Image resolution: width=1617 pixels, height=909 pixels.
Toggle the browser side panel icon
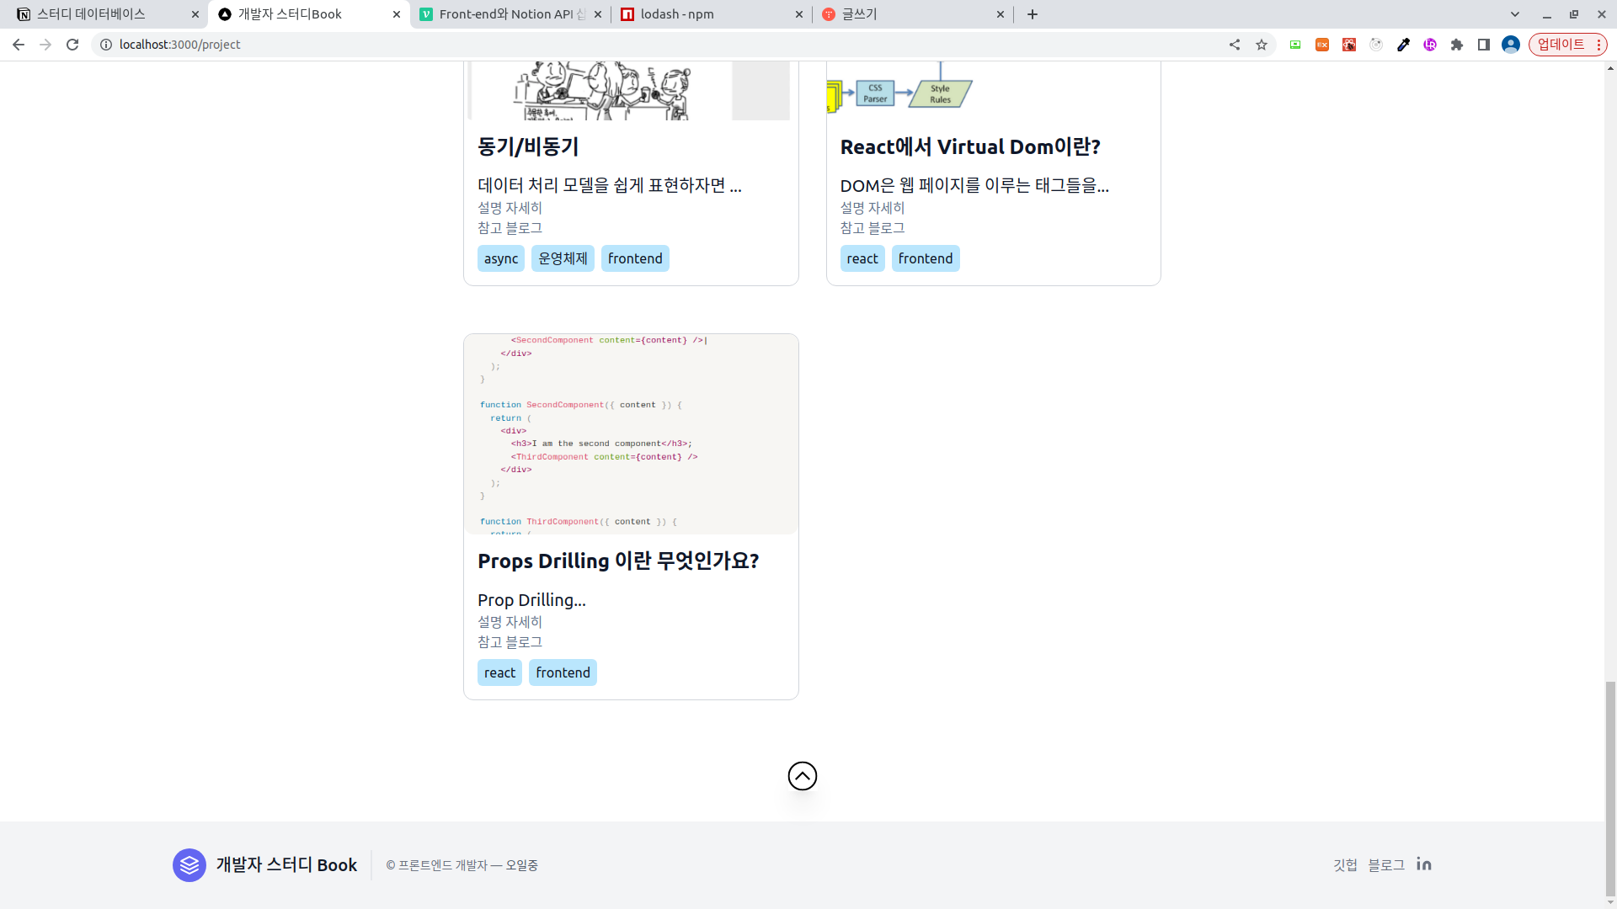coord(1483,45)
